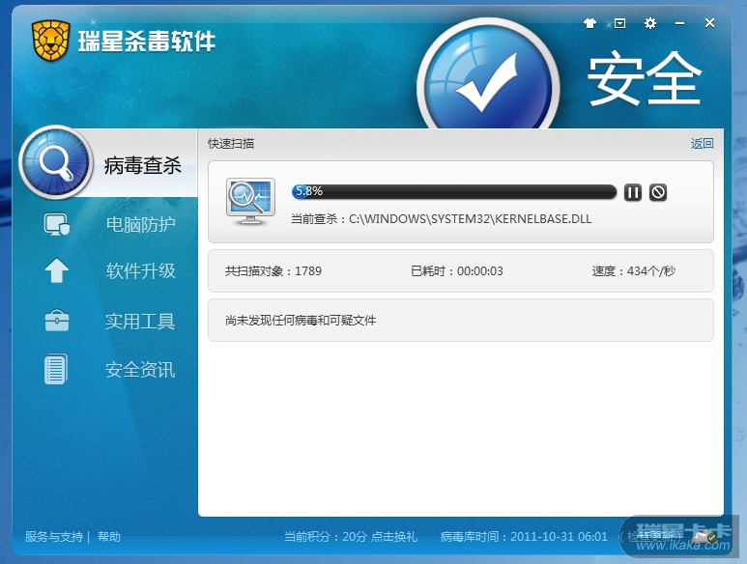747x564 pixels.
Task: Open settings via the gear icon
Action: [x=649, y=23]
